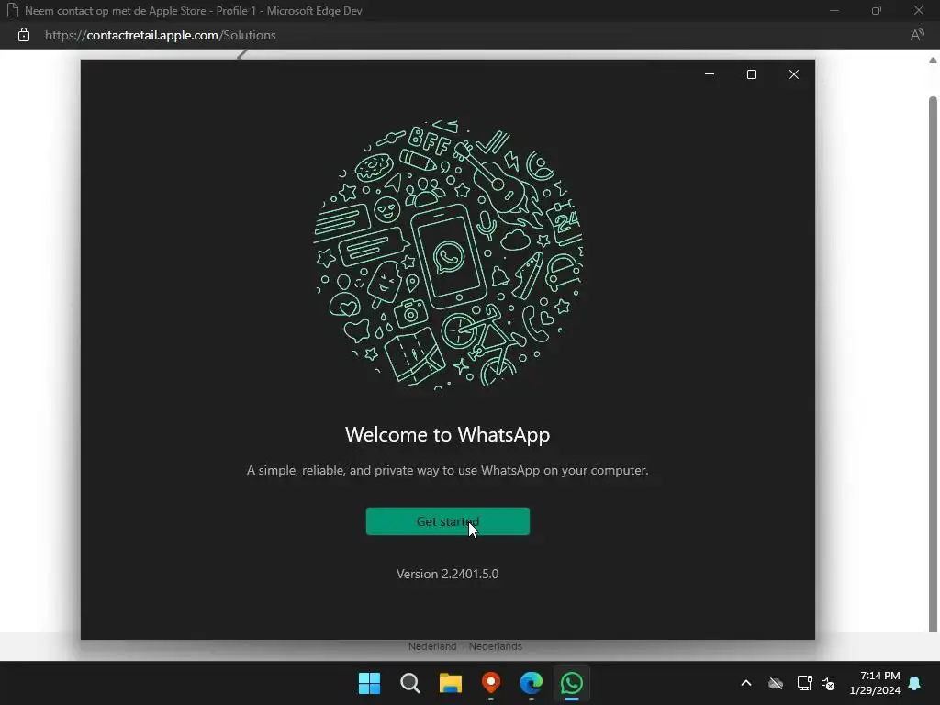Image resolution: width=940 pixels, height=705 pixels.
Task: Minimize the WhatsApp window
Action: tap(710, 74)
